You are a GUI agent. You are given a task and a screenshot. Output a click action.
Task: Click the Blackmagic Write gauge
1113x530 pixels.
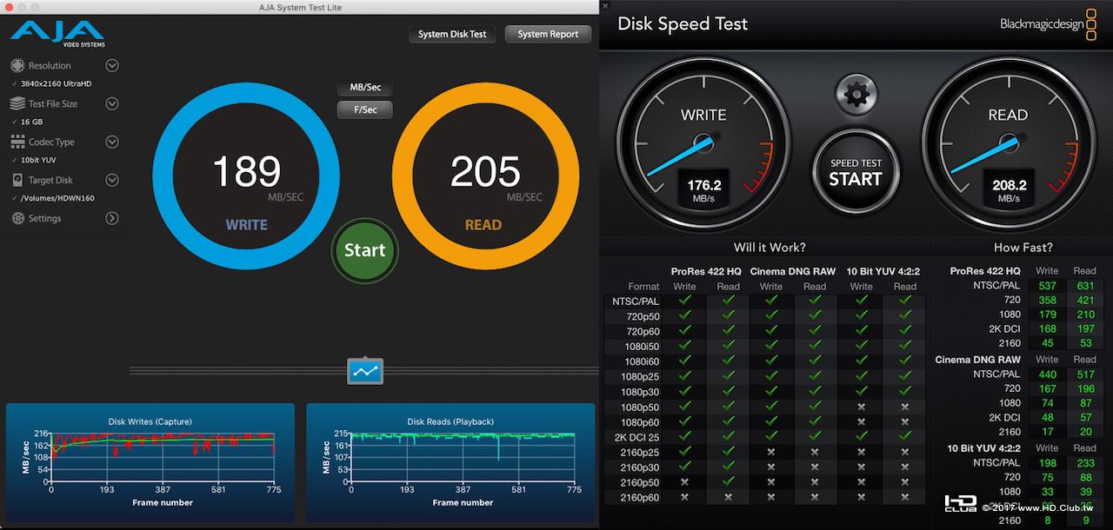703,143
